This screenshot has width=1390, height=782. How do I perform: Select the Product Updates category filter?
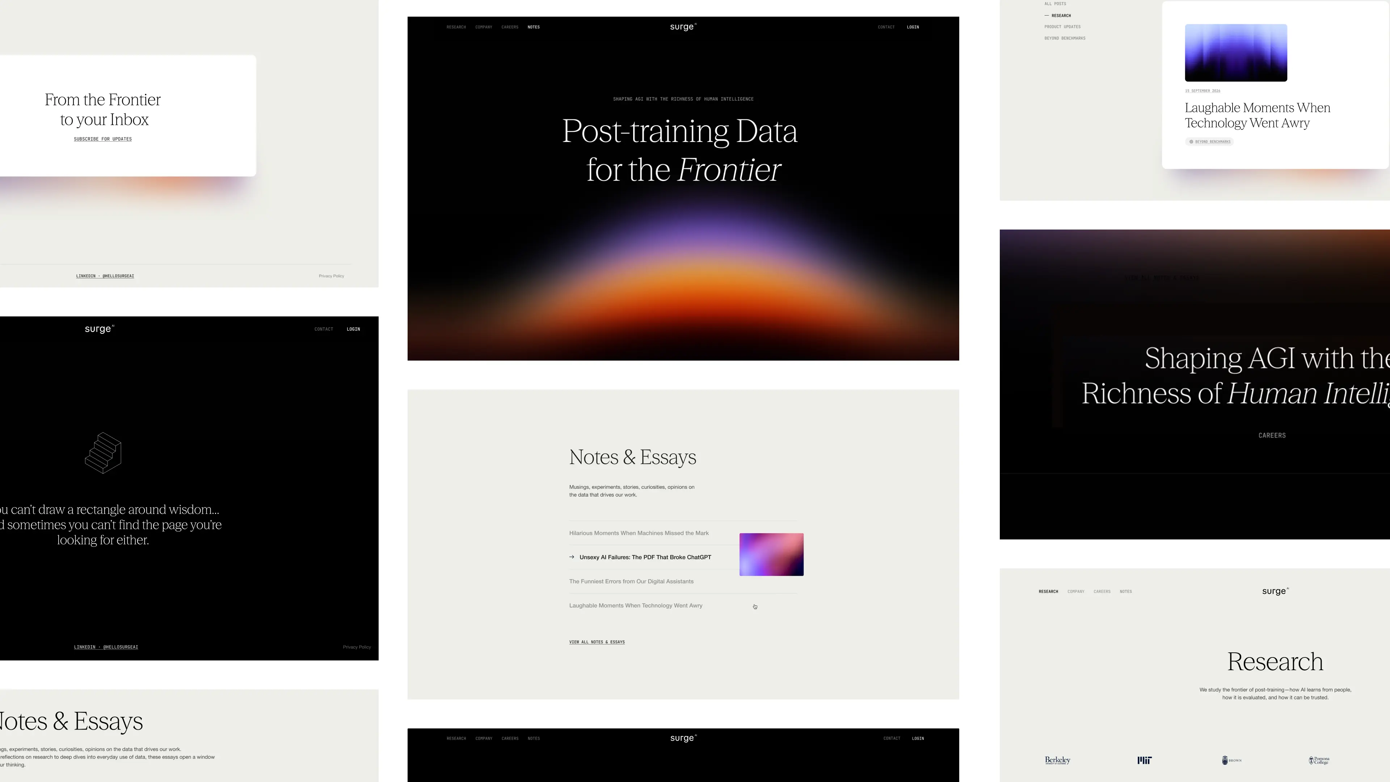click(x=1062, y=27)
